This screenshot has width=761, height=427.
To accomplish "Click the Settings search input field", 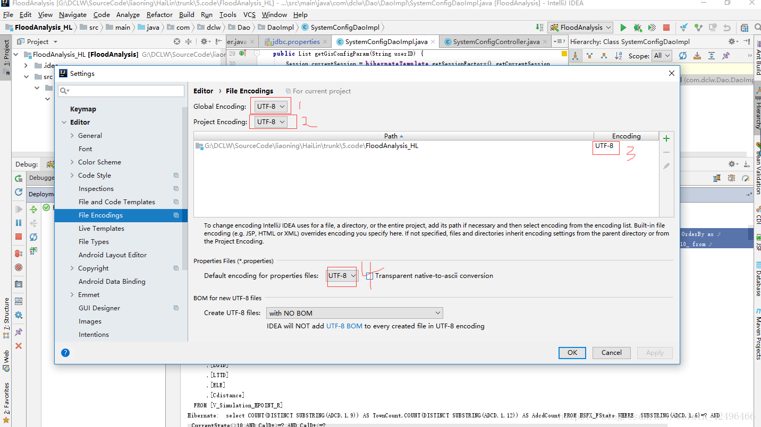I will tap(121, 91).
